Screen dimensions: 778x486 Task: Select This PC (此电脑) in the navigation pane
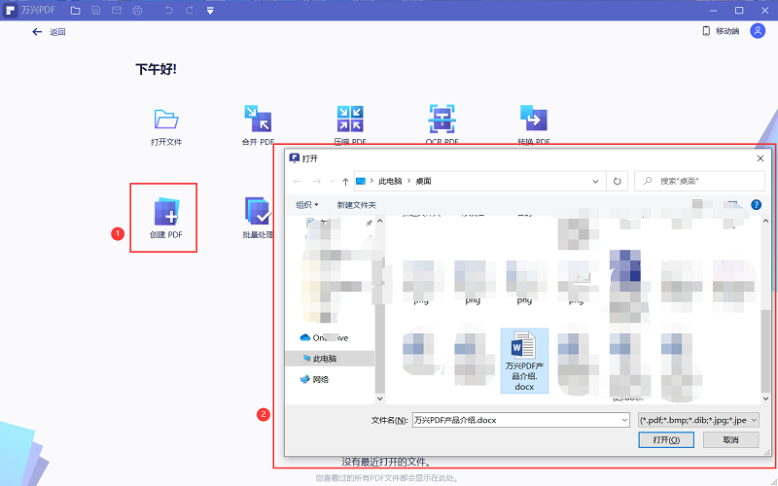325,359
